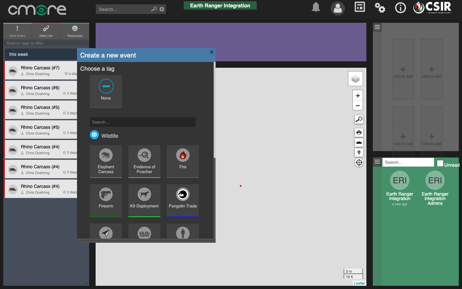
Task: Open the map search tool
Action: coord(359,119)
